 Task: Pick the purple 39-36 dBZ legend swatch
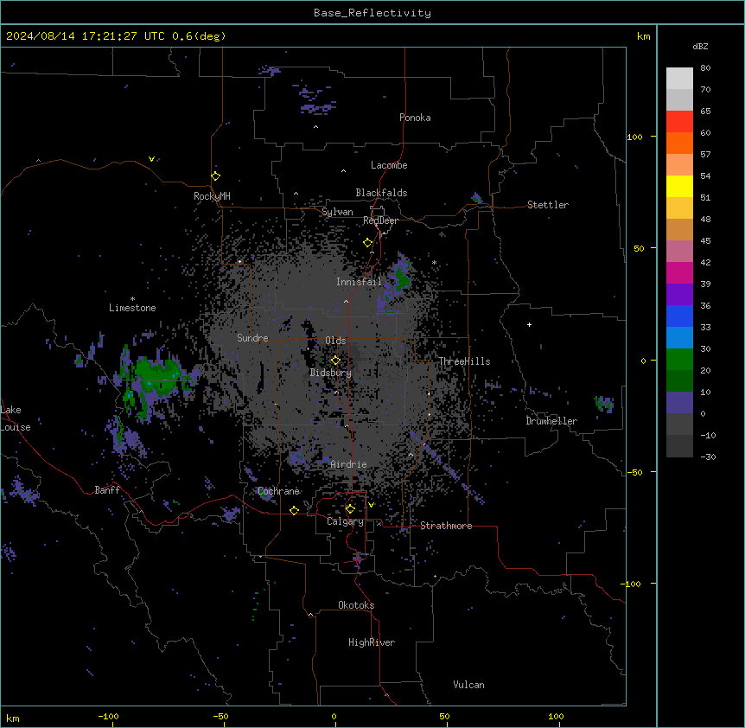[x=679, y=295]
